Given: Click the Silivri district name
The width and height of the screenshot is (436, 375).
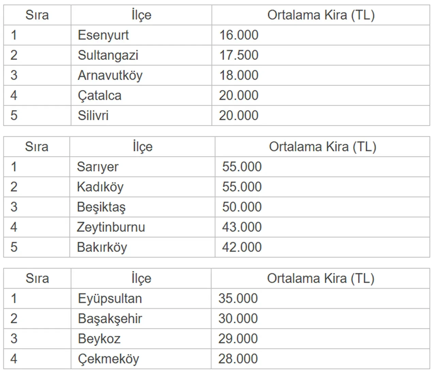Looking at the screenshot, I should (x=93, y=116).
